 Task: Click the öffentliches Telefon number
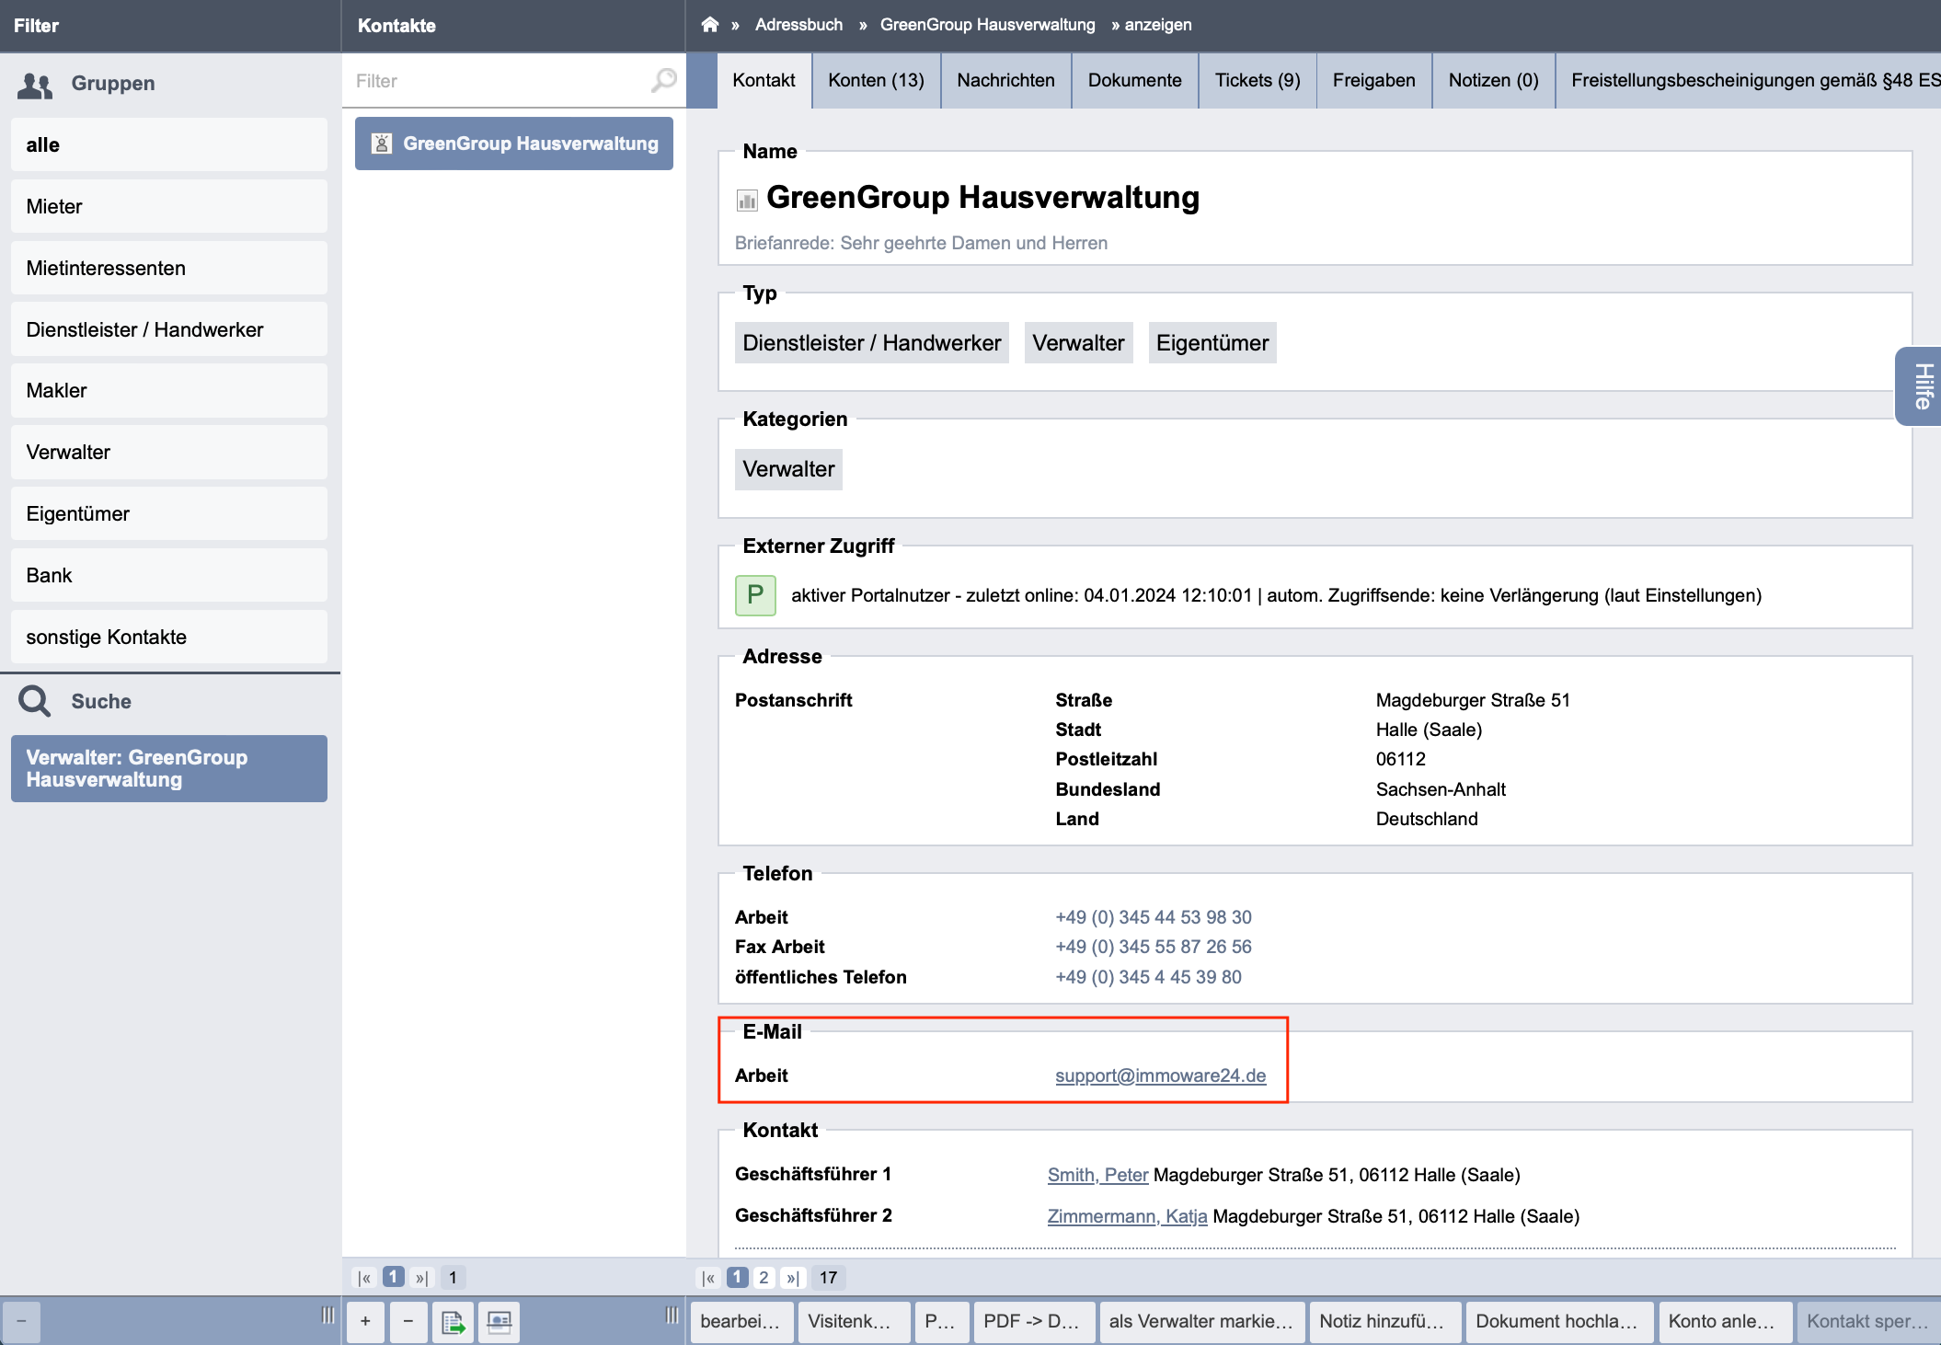pos(1148,977)
